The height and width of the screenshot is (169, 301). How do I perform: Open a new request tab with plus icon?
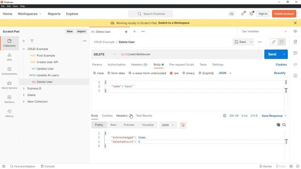(135, 31)
